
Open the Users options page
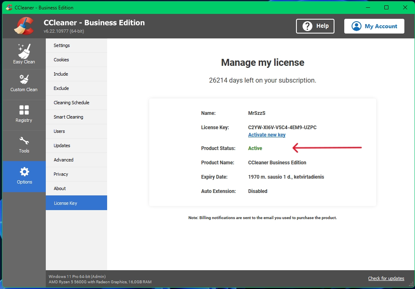(x=76, y=131)
